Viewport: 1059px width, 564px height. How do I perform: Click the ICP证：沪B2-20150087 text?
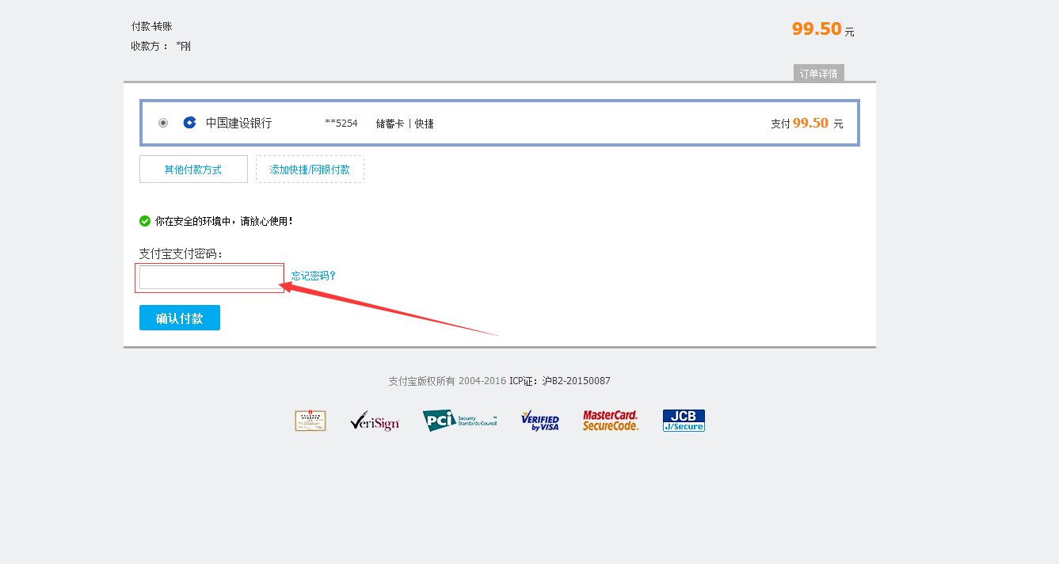(560, 381)
